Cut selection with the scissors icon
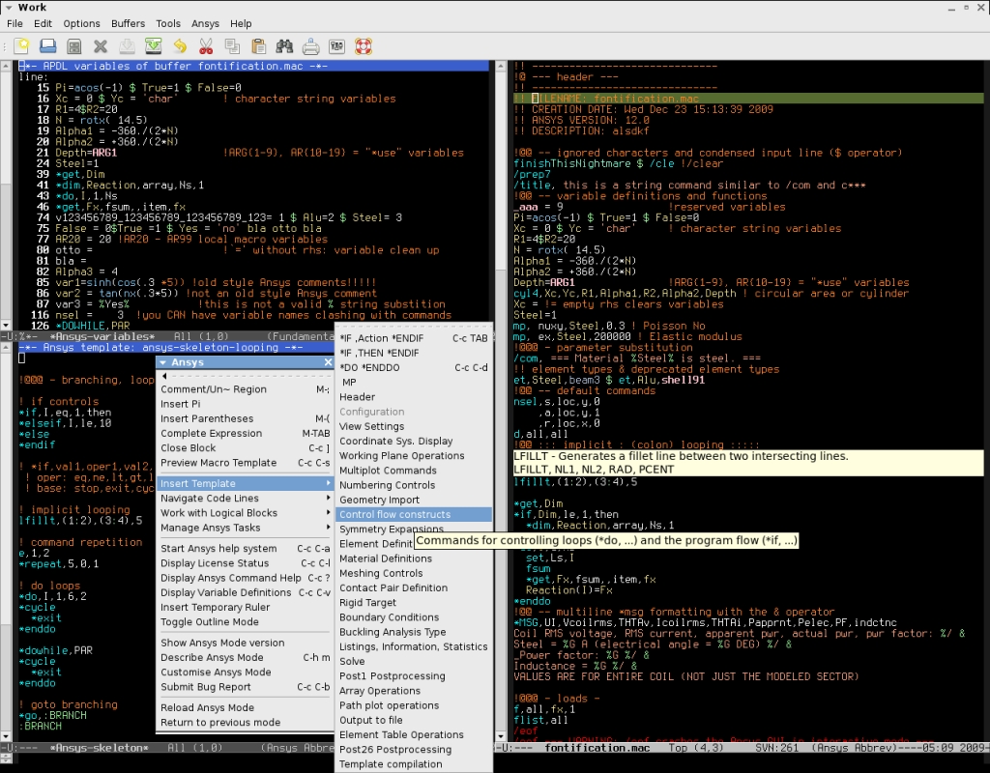 pos(206,46)
